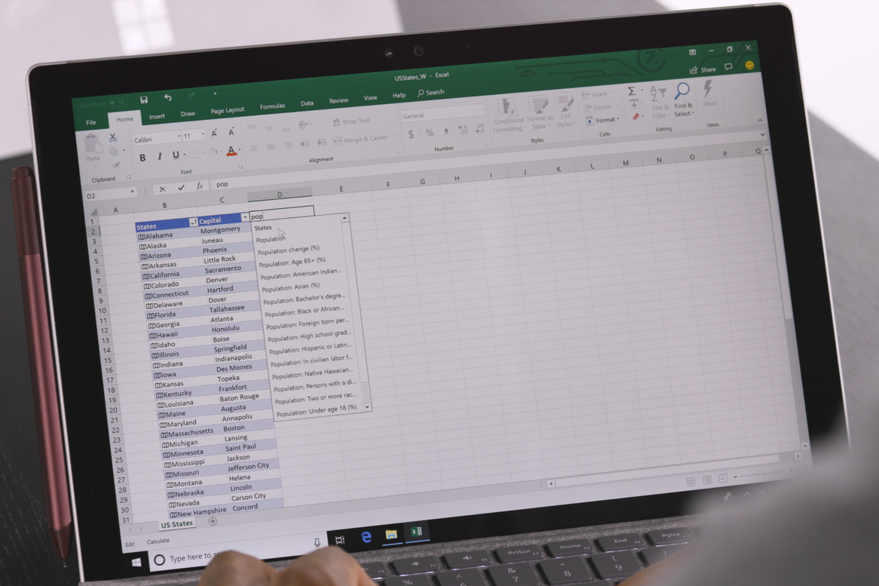Image resolution: width=879 pixels, height=586 pixels.
Task: Click the Comments speech bubble icon
Action: [x=728, y=67]
